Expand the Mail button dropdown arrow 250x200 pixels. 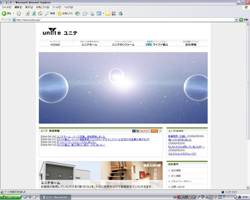(88, 13)
